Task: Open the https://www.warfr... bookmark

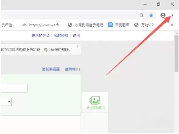Action: click(42, 25)
